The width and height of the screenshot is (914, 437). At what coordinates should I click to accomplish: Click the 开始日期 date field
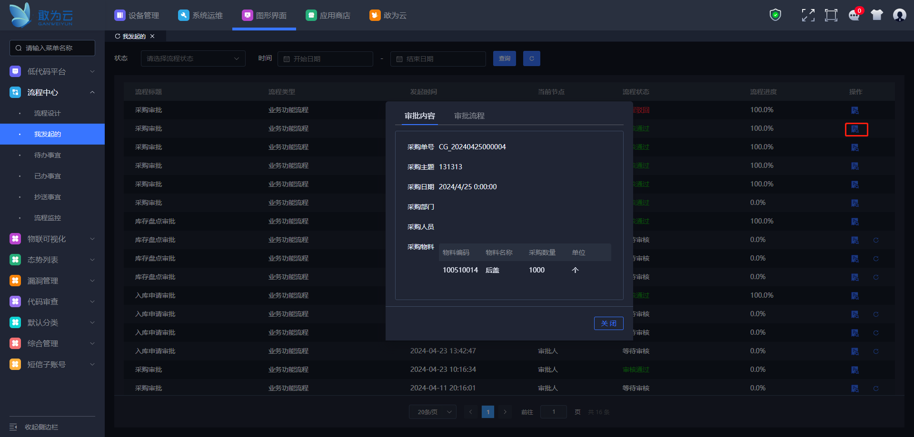pyautogui.click(x=325, y=59)
